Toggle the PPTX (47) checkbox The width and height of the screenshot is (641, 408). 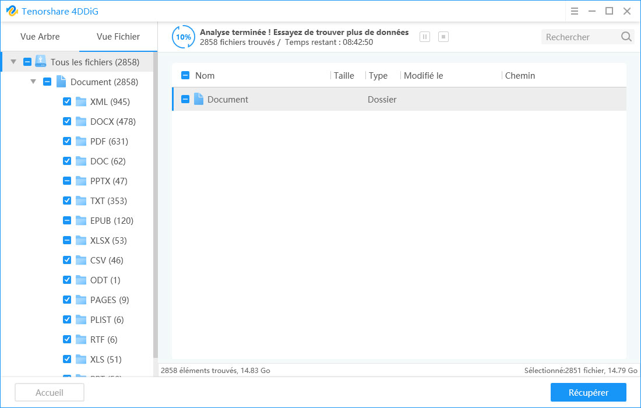pyautogui.click(x=67, y=181)
